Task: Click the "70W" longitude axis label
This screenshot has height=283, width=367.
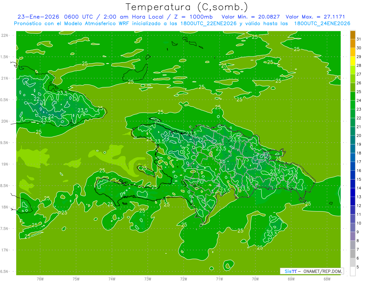Action: (x=255, y=279)
